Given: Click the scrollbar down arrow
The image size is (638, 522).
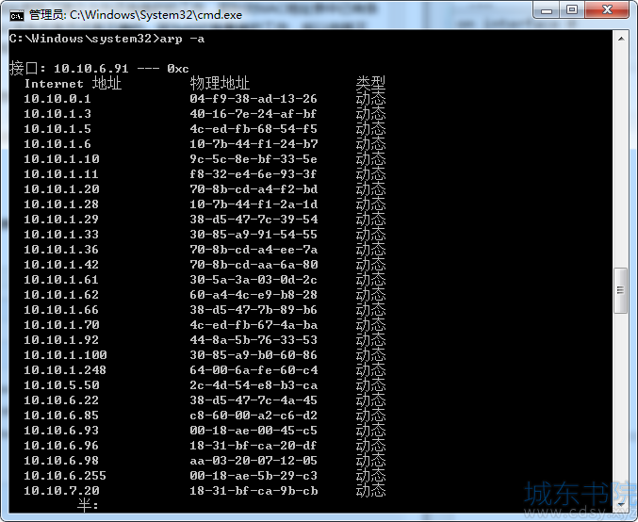Looking at the screenshot, I should (621, 504).
